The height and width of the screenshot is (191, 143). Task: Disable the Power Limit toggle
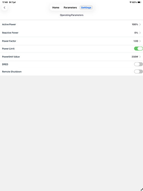[138, 49]
